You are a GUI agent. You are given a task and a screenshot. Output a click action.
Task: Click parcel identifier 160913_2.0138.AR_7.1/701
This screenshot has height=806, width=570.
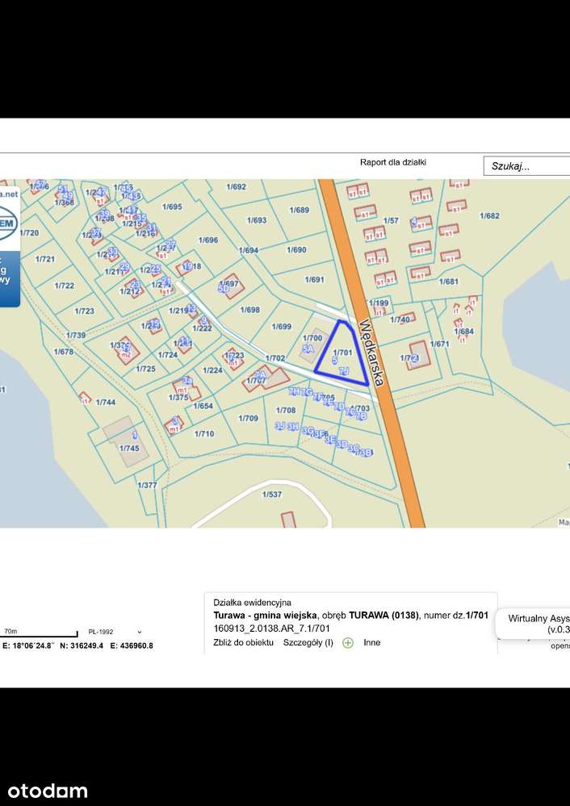pyautogui.click(x=271, y=629)
